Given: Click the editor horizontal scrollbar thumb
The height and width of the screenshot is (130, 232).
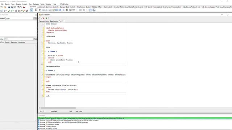Looking at the screenshot, I should (x=58, y=108).
